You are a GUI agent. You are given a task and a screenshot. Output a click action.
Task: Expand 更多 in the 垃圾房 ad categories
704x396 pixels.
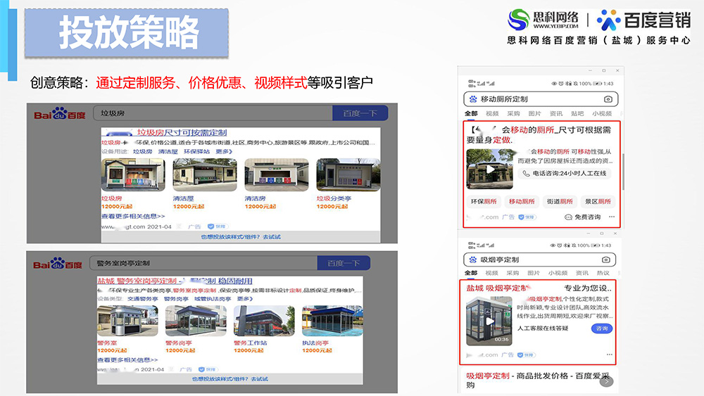point(223,151)
